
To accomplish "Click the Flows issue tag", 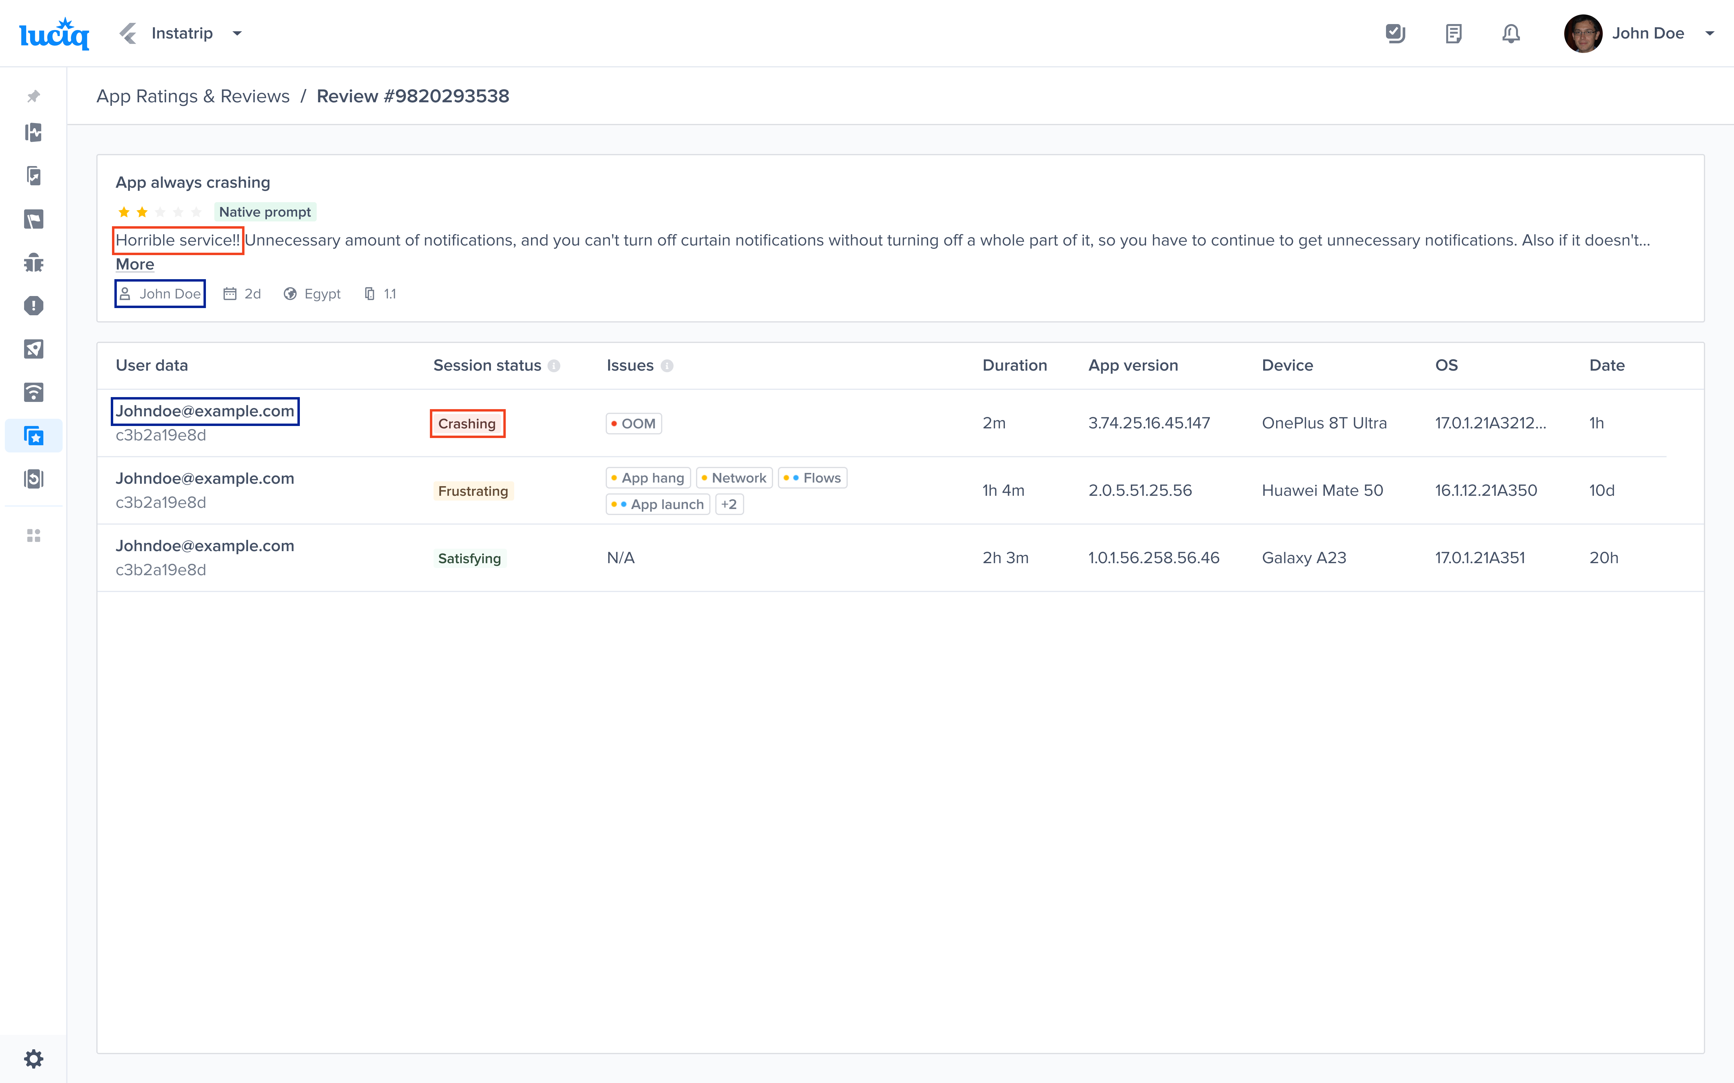I will tap(813, 478).
